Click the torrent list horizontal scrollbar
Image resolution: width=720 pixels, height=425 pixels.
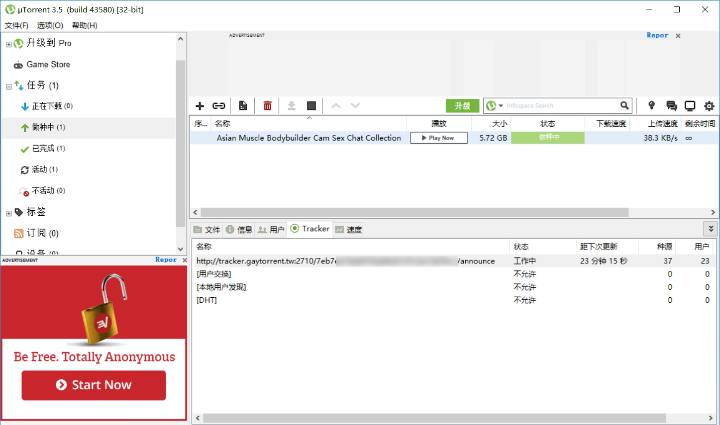414,212
